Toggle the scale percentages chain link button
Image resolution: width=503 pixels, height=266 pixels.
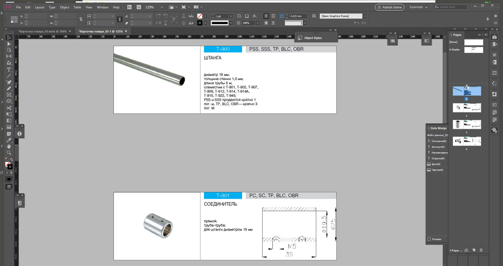coord(119,19)
